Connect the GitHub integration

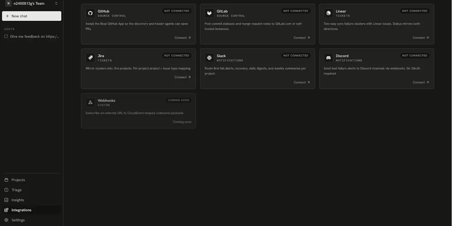(x=183, y=38)
